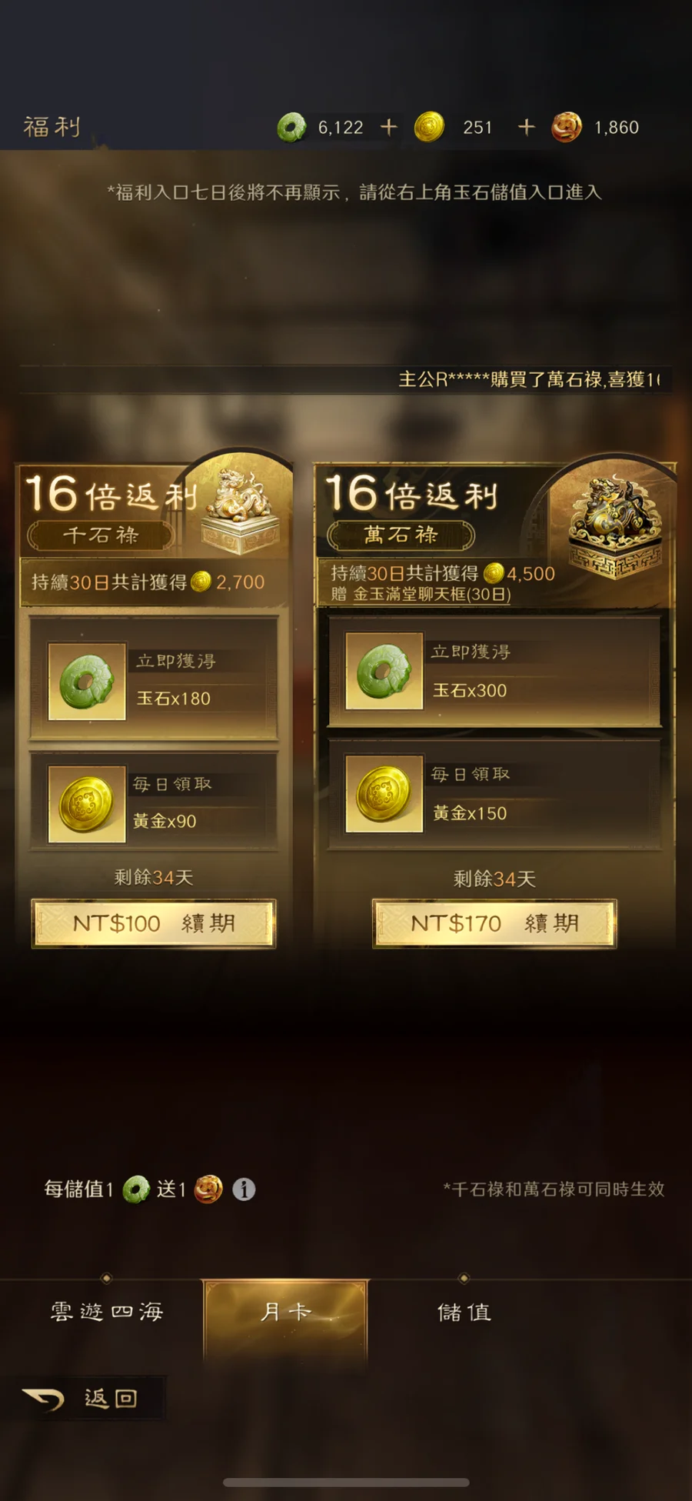Tap the 黃金x150 daily gold icon
This screenshot has width=692, height=1501.
[x=384, y=793]
